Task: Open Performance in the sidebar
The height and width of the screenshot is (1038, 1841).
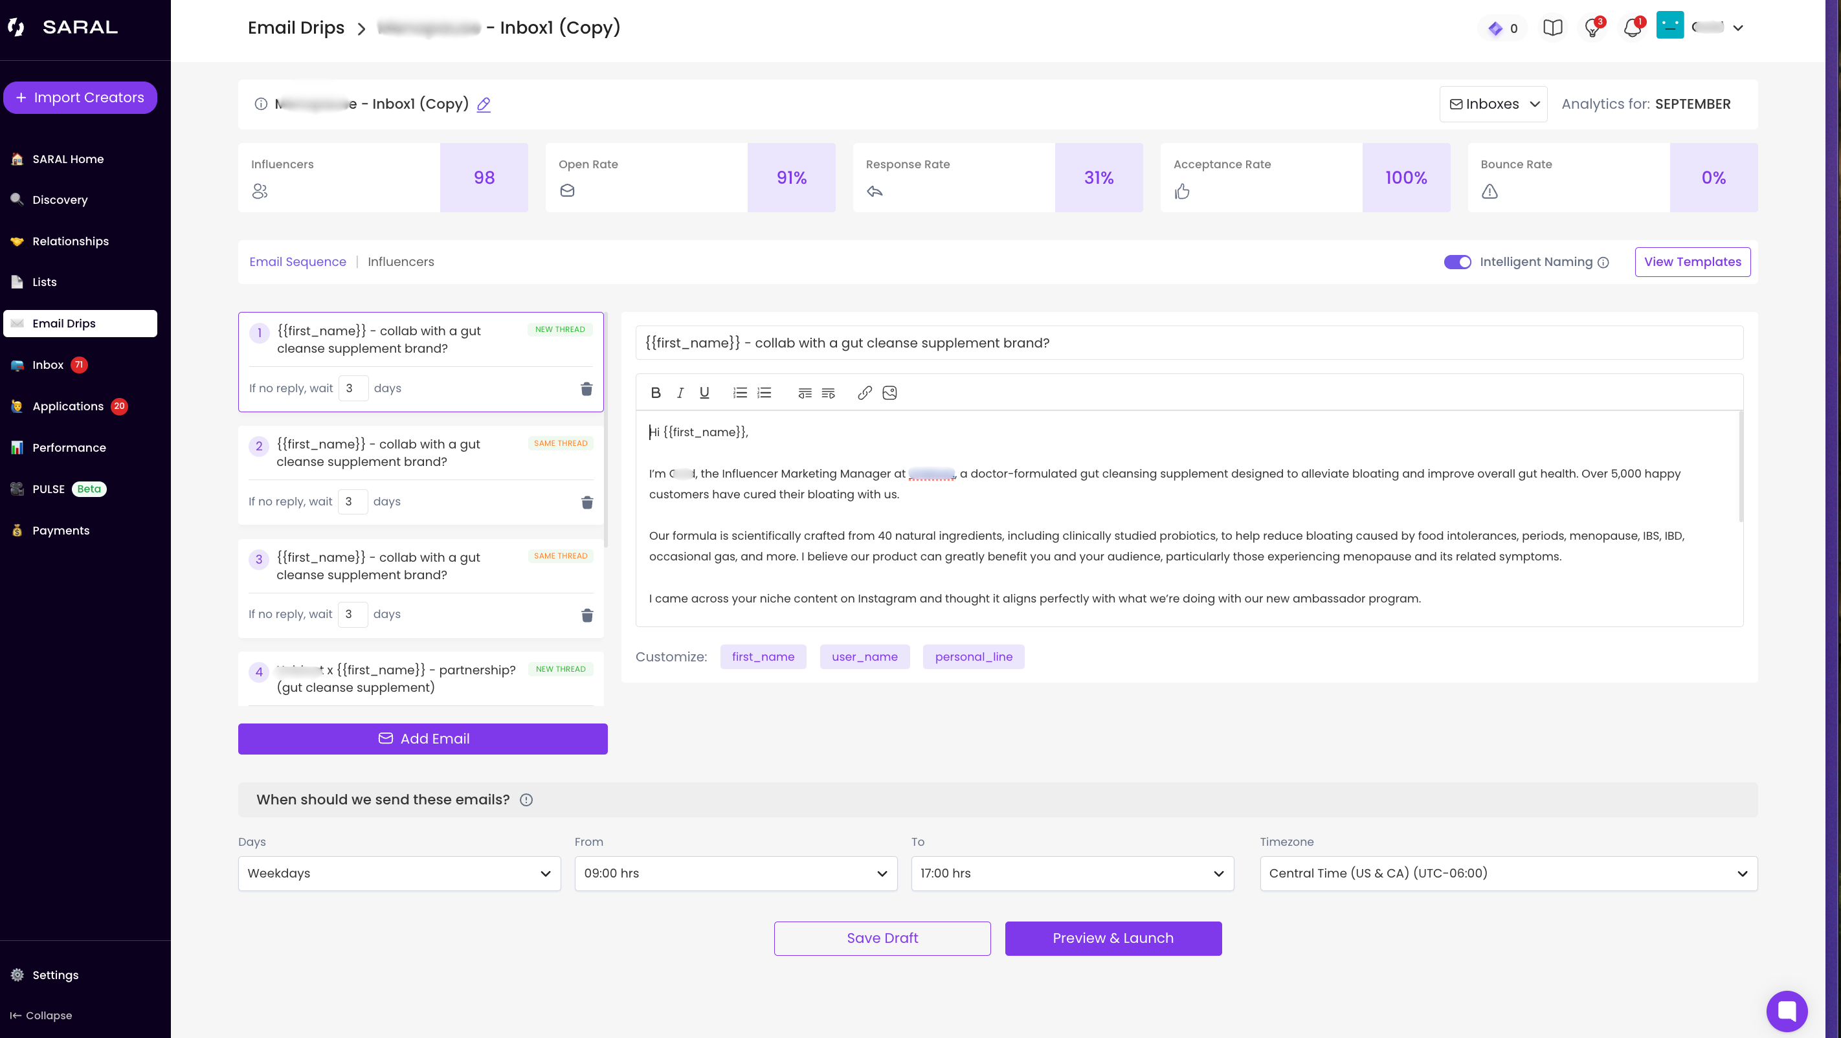Action: (x=69, y=448)
